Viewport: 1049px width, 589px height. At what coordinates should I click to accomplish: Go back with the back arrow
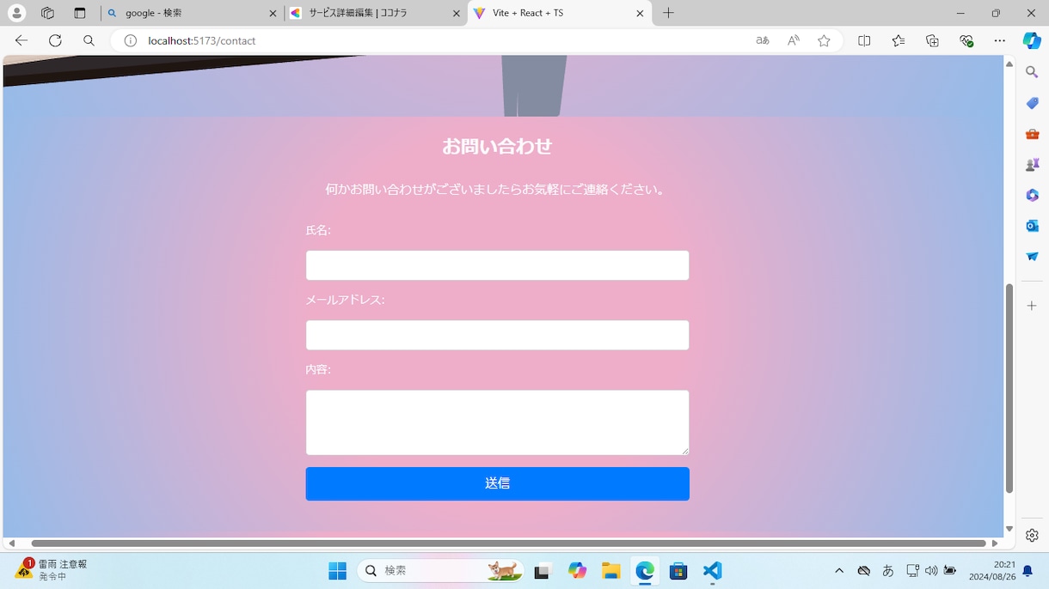coord(21,40)
